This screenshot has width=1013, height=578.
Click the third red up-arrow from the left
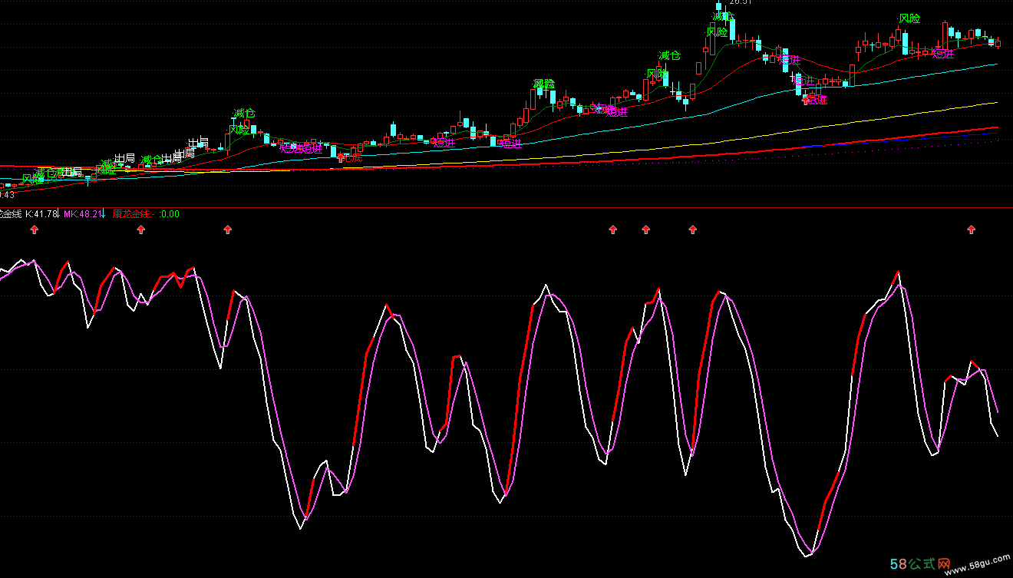[x=227, y=230]
